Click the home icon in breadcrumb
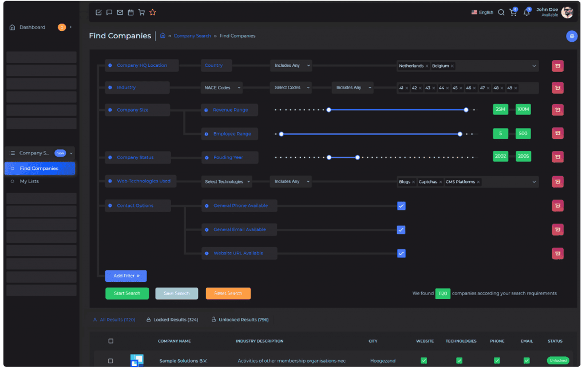 163,36
